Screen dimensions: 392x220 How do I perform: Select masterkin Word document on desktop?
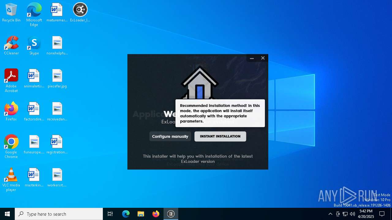(x=34, y=178)
